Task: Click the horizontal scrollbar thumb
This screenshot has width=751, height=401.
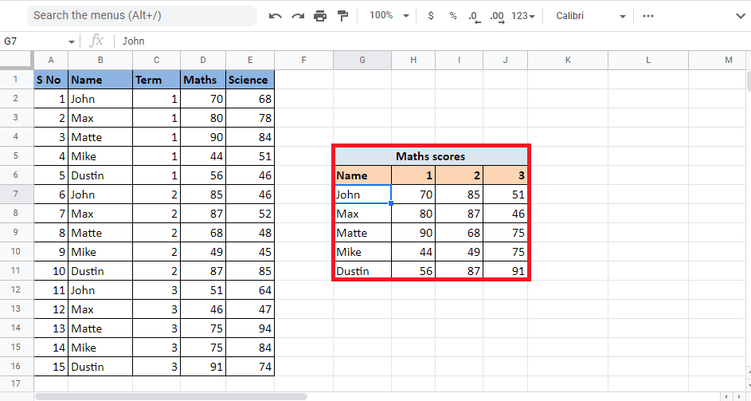Action: pos(171,397)
